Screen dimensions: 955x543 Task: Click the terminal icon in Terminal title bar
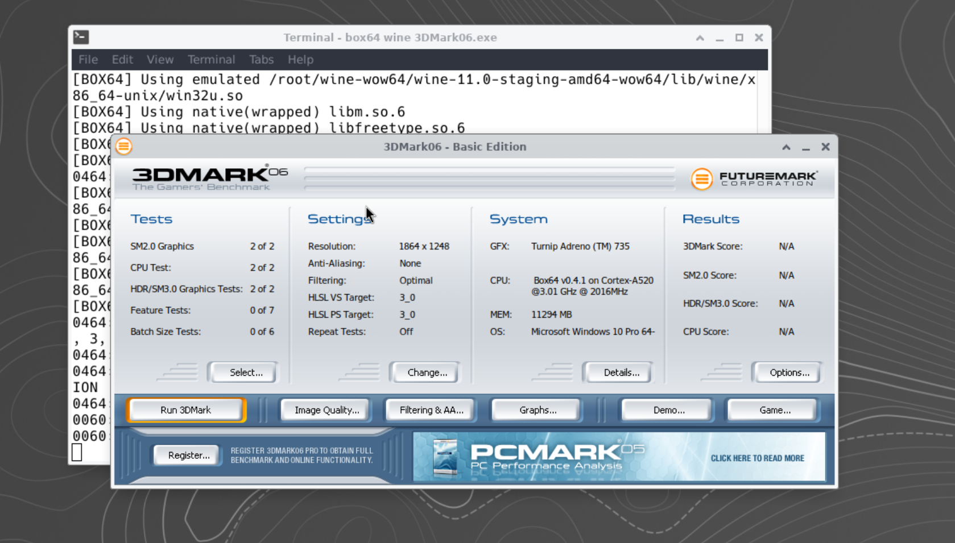coord(81,38)
